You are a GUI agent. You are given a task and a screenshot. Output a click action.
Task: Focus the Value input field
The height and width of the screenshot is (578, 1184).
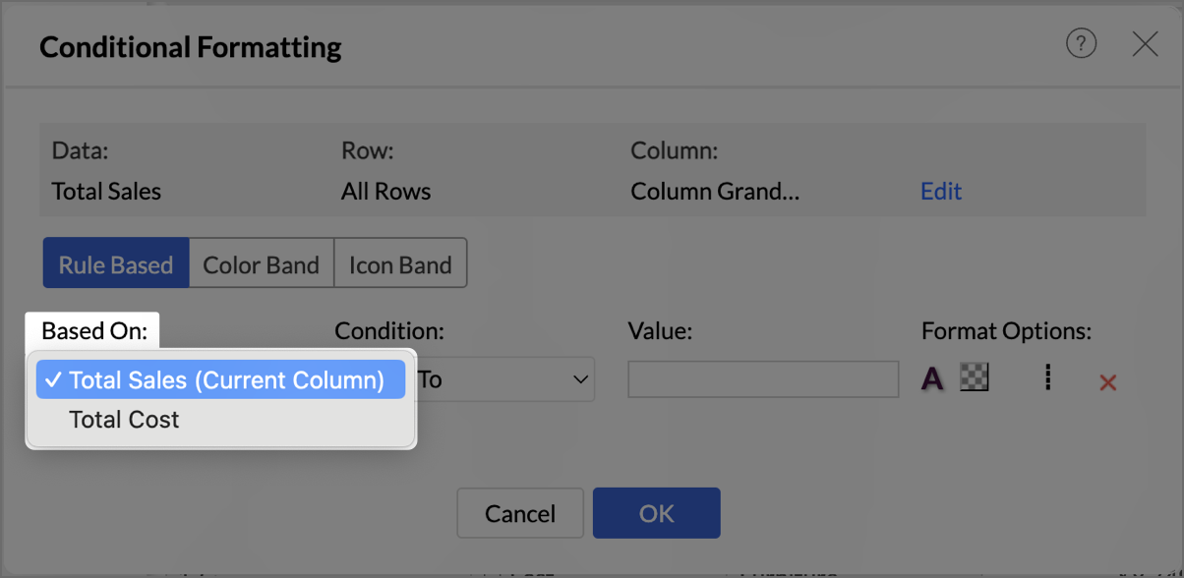tap(763, 379)
